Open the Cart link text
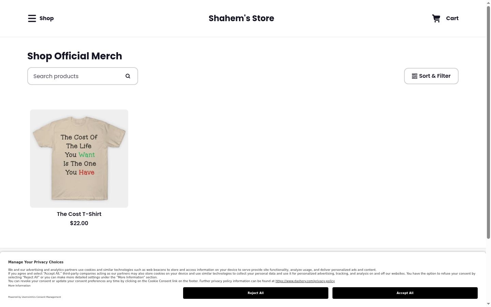 452,18
